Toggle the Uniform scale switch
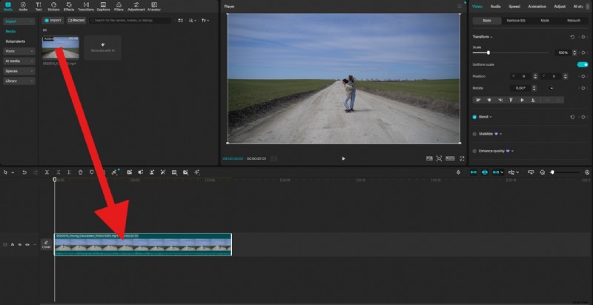 pyautogui.click(x=583, y=64)
